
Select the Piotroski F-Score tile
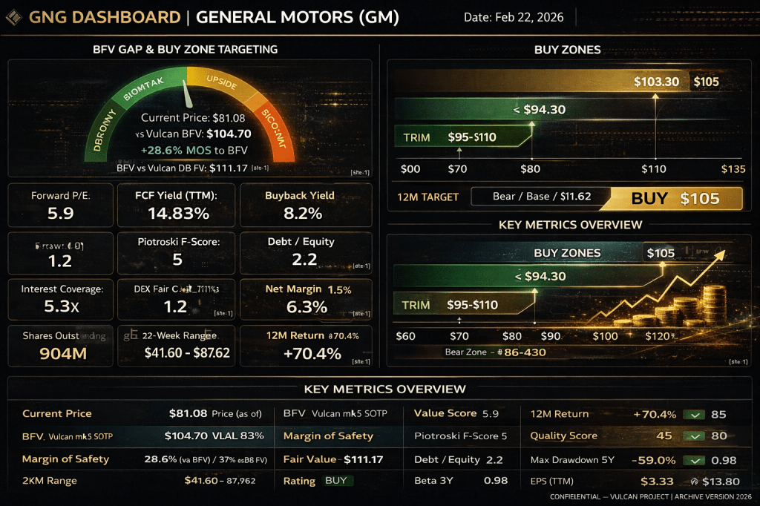(x=176, y=252)
